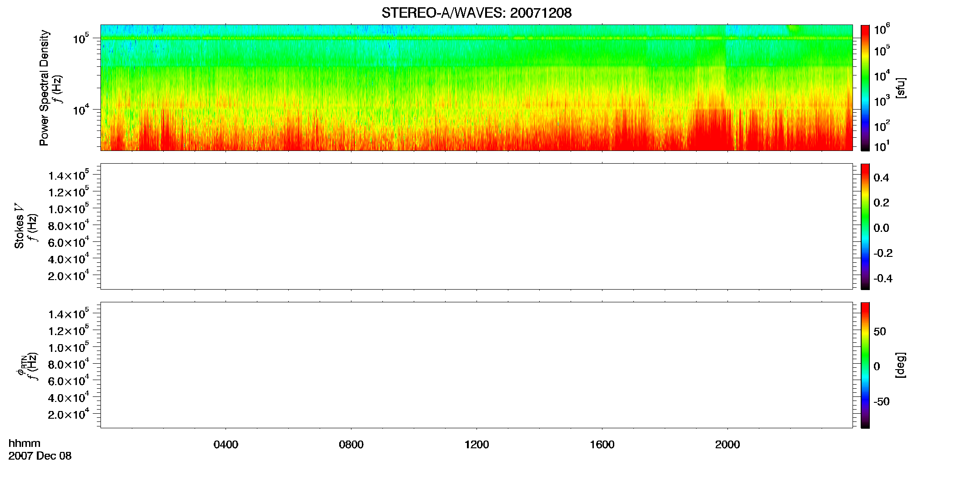Click 8.0×10^4 tick in φ RTN panel
This screenshot has width=953, height=491.
tap(68, 364)
